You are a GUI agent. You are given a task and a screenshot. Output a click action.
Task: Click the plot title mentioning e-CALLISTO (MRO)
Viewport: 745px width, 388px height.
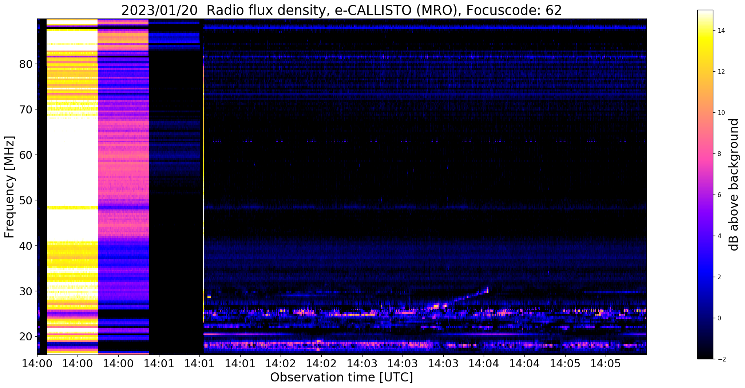(x=341, y=10)
